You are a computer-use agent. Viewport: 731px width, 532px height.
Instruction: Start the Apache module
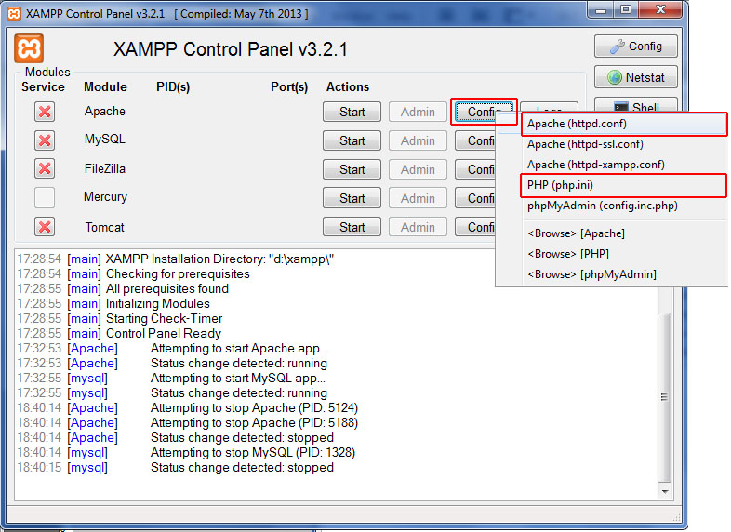click(x=352, y=112)
